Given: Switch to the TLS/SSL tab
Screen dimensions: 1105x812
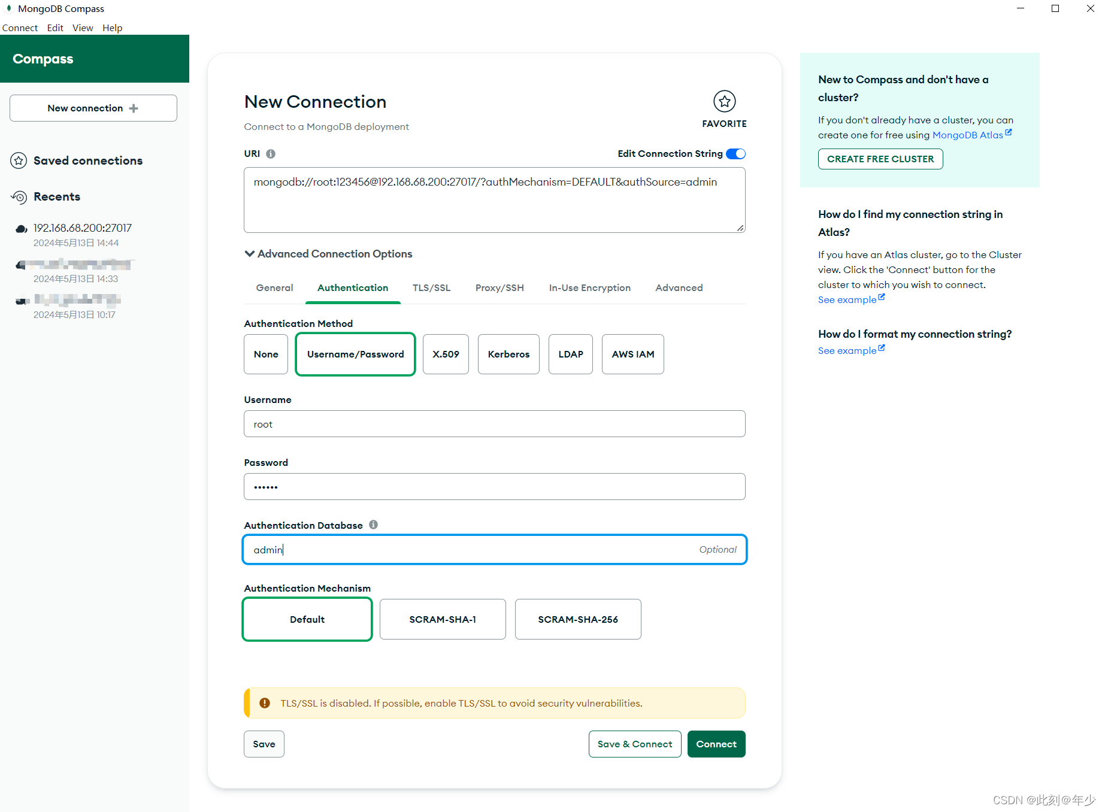Looking at the screenshot, I should coord(431,288).
